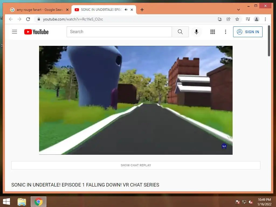This screenshot has height=207, width=276.
Task: Bookmark this page with the star
Action: [237, 19]
